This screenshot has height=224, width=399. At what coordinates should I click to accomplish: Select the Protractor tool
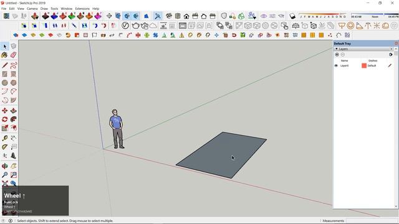coord(4,147)
